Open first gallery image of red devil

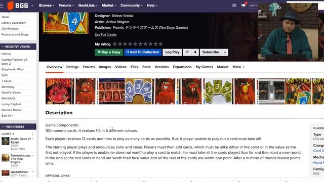pos(59,91)
